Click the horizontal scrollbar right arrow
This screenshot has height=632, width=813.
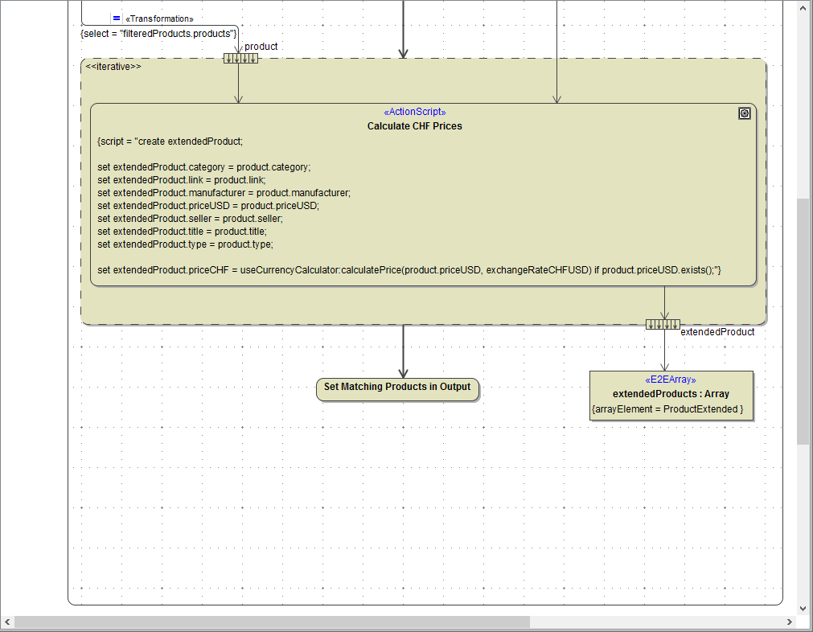pos(789,622)
